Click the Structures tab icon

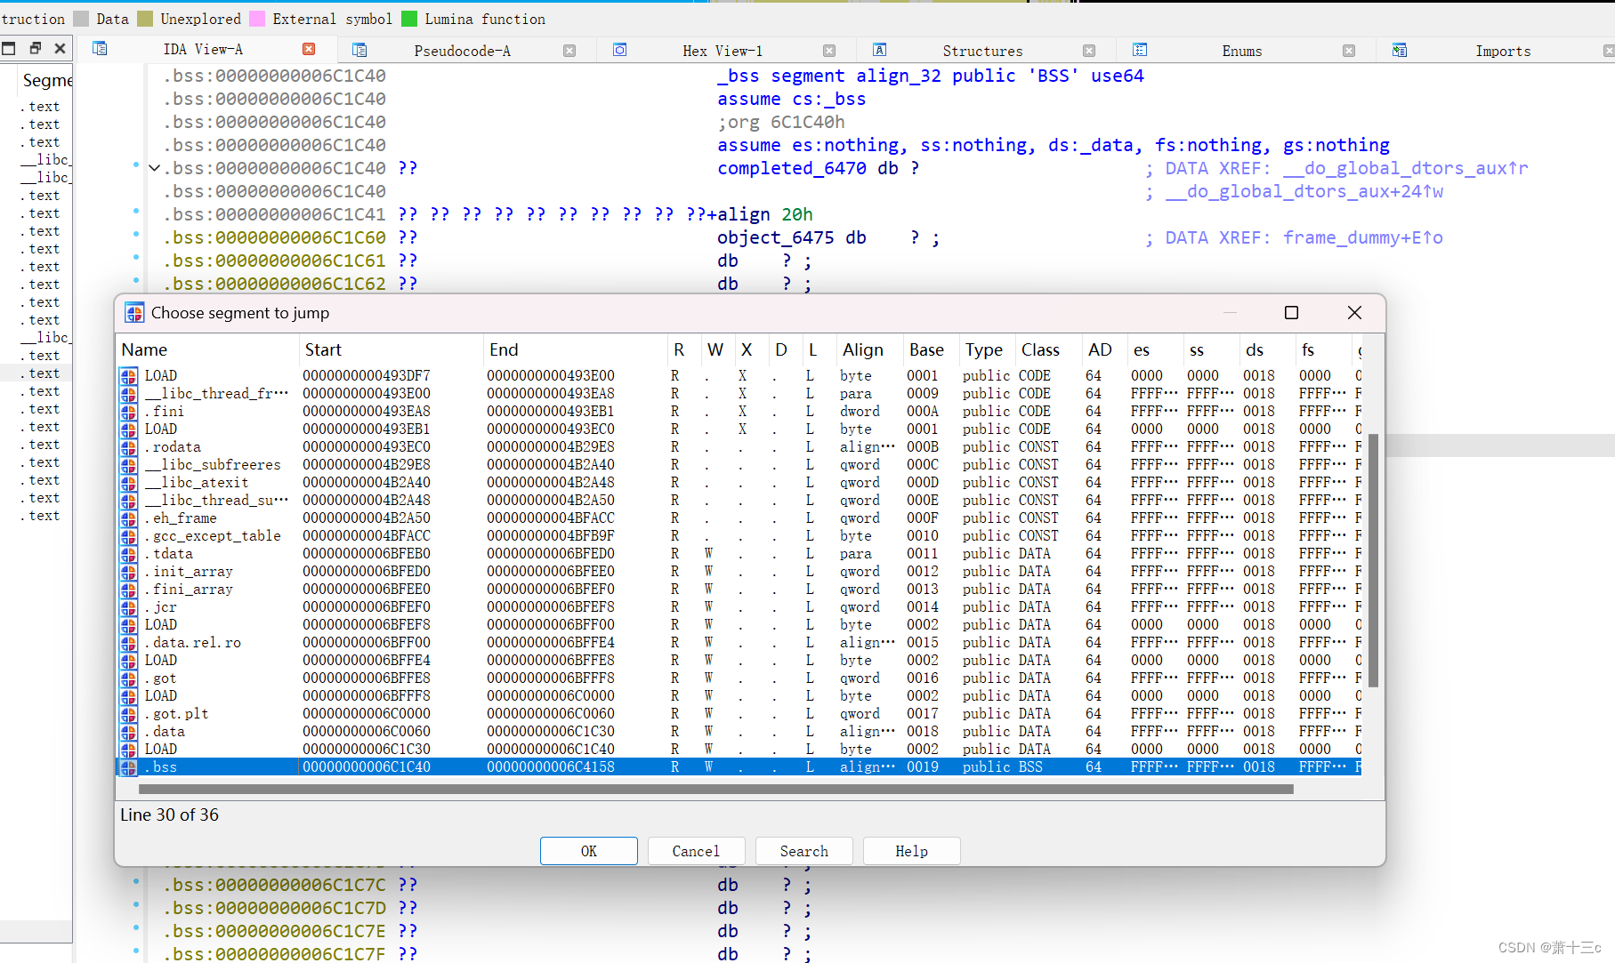(879, 51)
